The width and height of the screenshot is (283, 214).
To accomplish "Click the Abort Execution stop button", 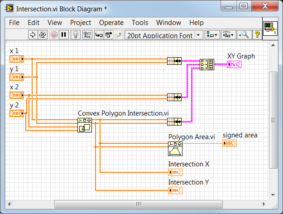I will point(54,34).
